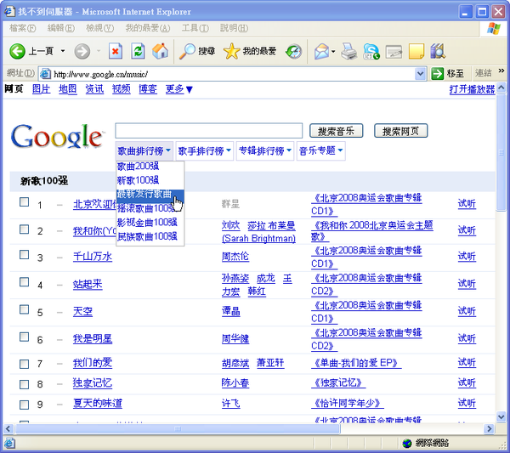The height and width of the screenshot is (453, 510).
Task: Click the vertical scrollbar thumb
Action: [x=501, y=152]
